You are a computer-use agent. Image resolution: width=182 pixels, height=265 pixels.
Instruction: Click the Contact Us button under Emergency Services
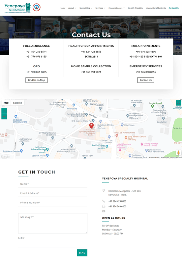146,80
